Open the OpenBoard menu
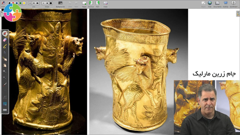The width and height of the screenshot is (240, 135). (234, 4)
